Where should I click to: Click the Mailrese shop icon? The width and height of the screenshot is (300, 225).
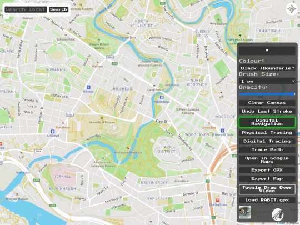pos(97,63)
